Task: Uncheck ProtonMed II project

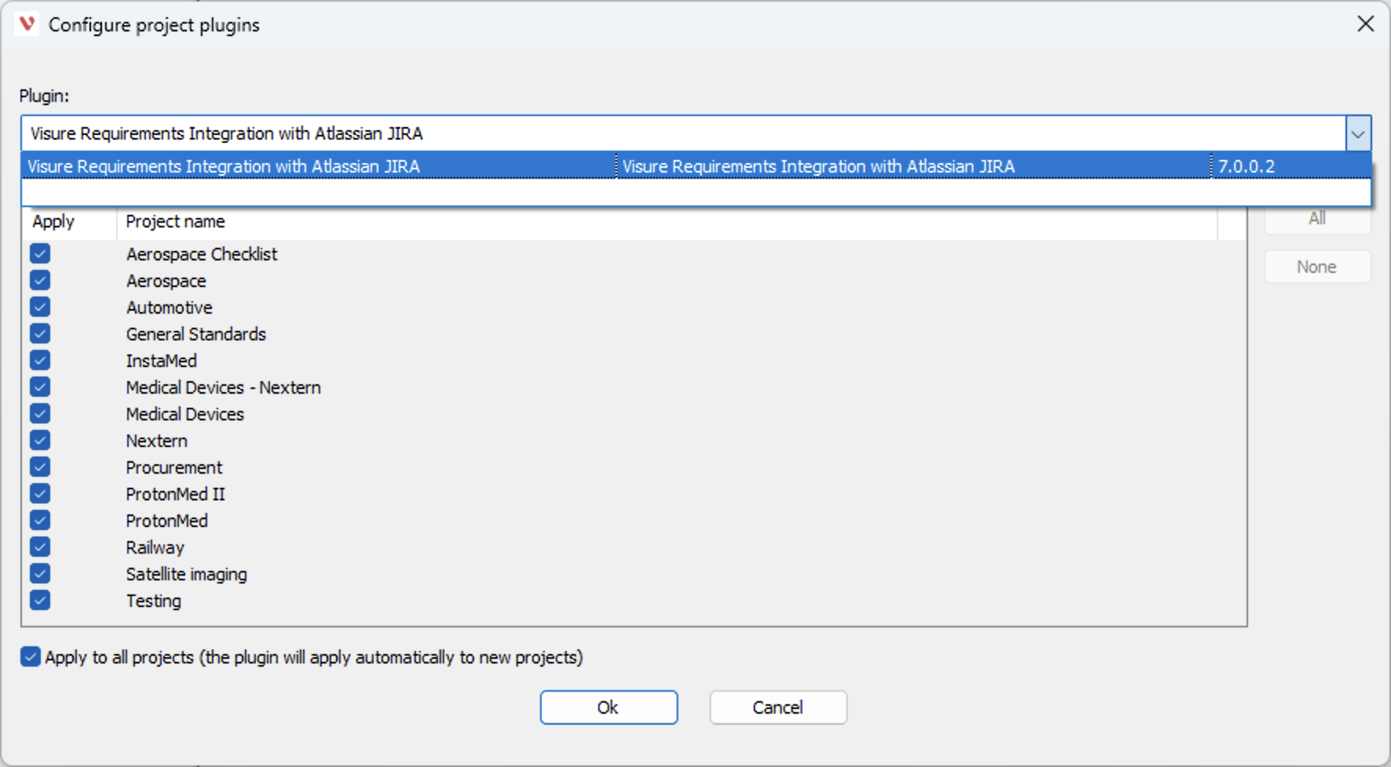Action: click(x=39, y=493)
